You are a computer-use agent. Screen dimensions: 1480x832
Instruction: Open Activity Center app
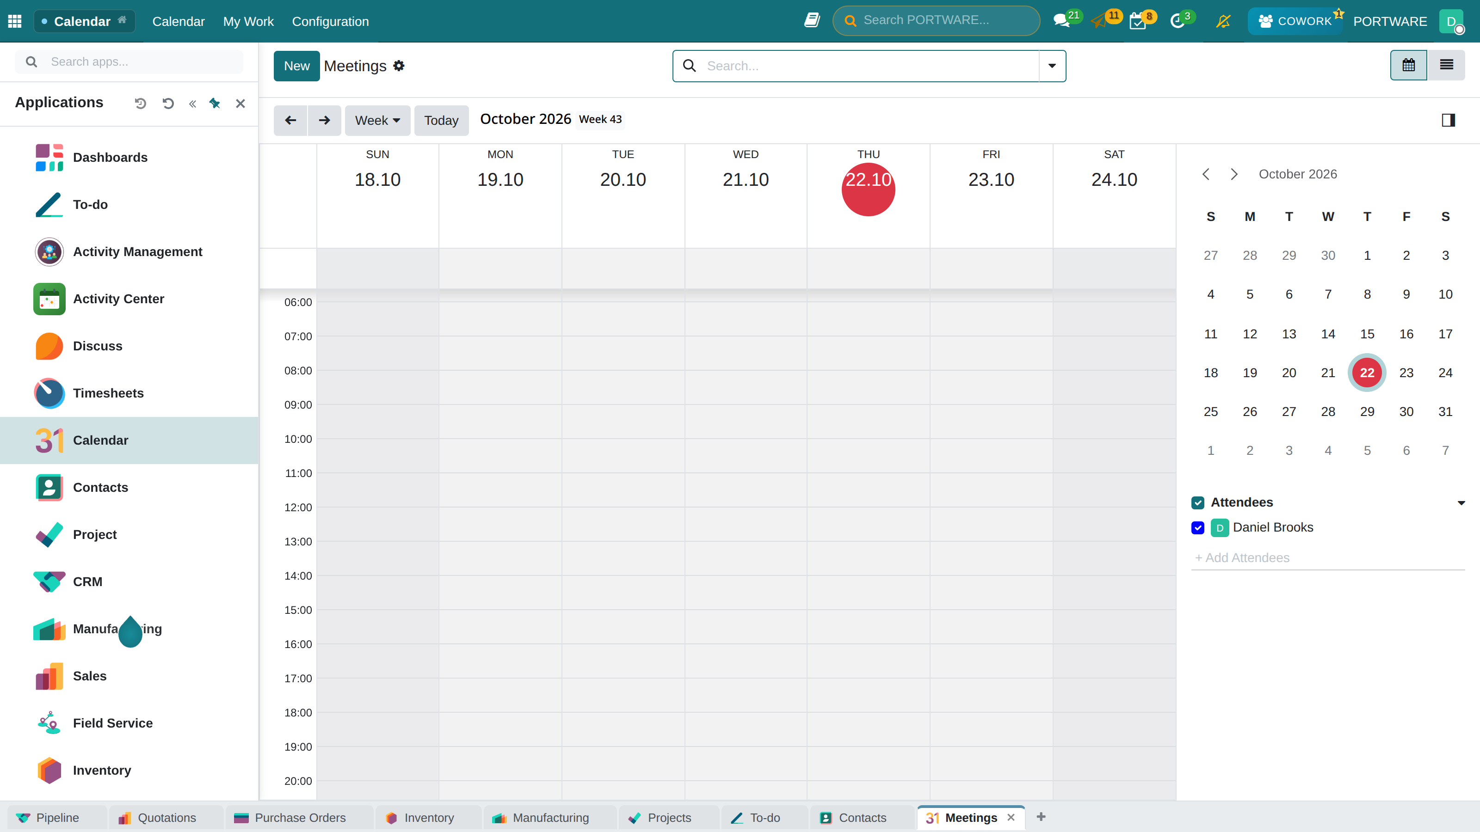[129, 299]
